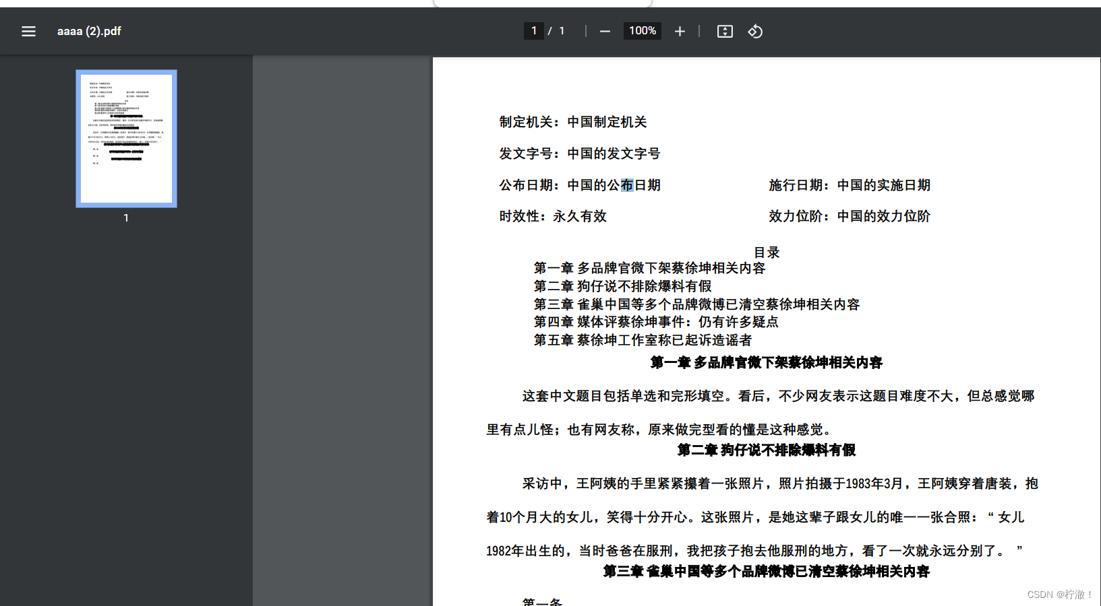The image size is (1101, 606).
Task: Click the text 效力位阶：中国的效力位阶
Action: [x=850, y=216]
